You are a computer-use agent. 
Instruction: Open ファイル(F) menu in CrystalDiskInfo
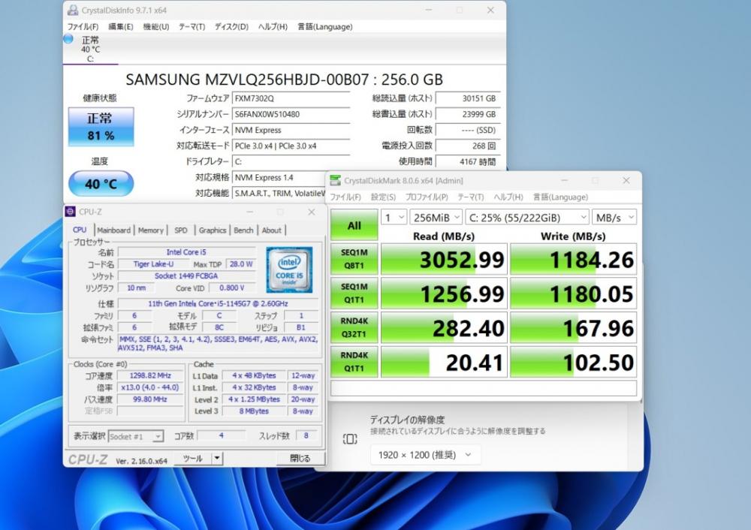tap(83, 27)
